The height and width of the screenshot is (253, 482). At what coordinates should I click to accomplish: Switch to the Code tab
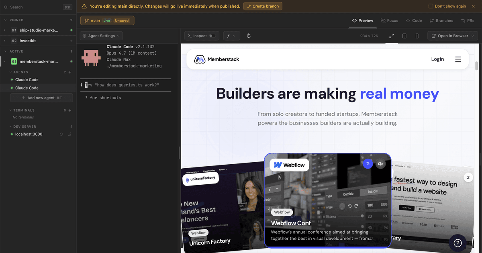tap(414, 20)
